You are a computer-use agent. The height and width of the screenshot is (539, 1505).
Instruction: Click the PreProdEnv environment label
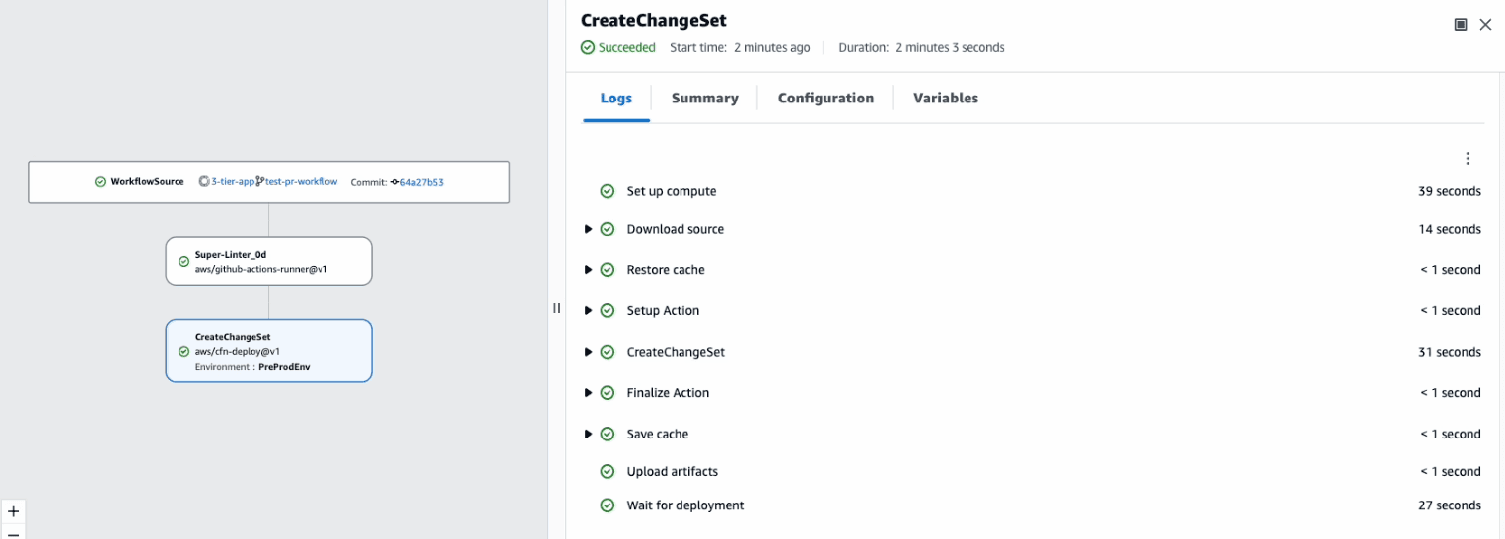coord(284,367)
